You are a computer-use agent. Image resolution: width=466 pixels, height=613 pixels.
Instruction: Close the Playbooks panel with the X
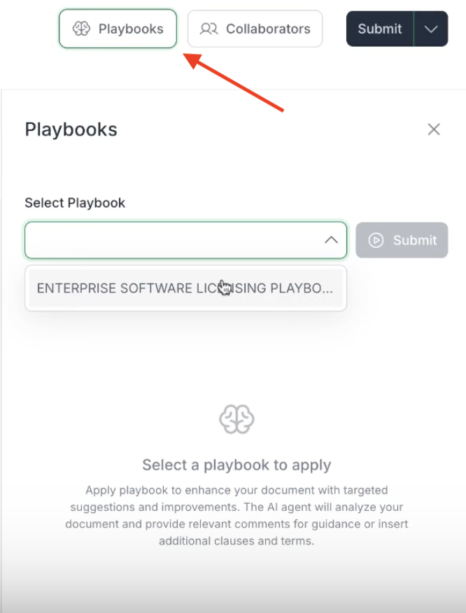(x=434, y=129)
